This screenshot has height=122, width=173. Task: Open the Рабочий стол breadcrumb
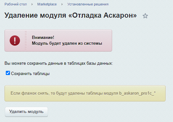coord(16,4)
